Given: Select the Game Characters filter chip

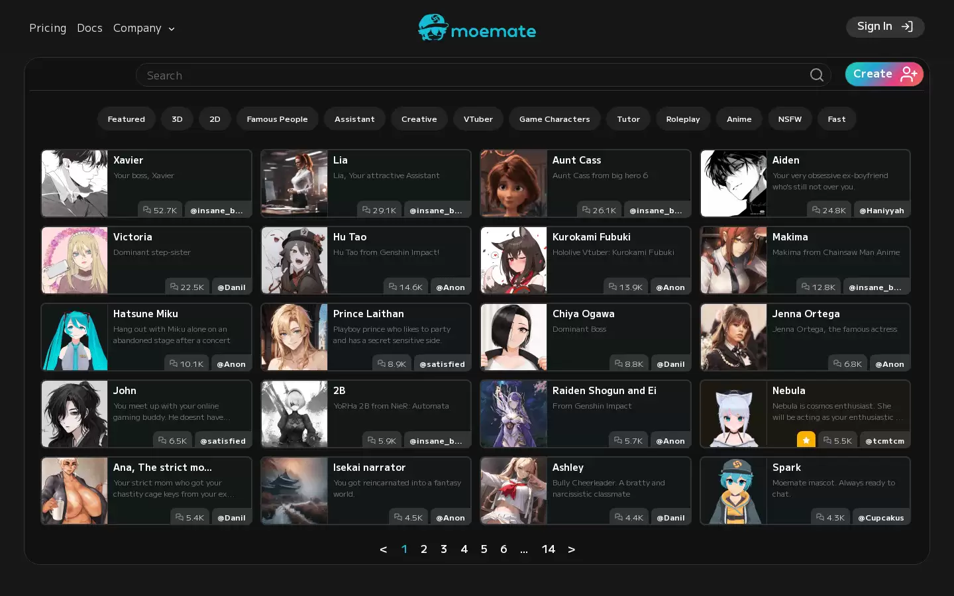Looking at the screenshot, I should click(x=555, y=119).
